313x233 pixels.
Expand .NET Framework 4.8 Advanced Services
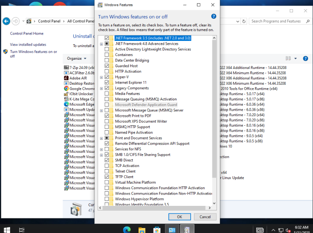(101, 44)
